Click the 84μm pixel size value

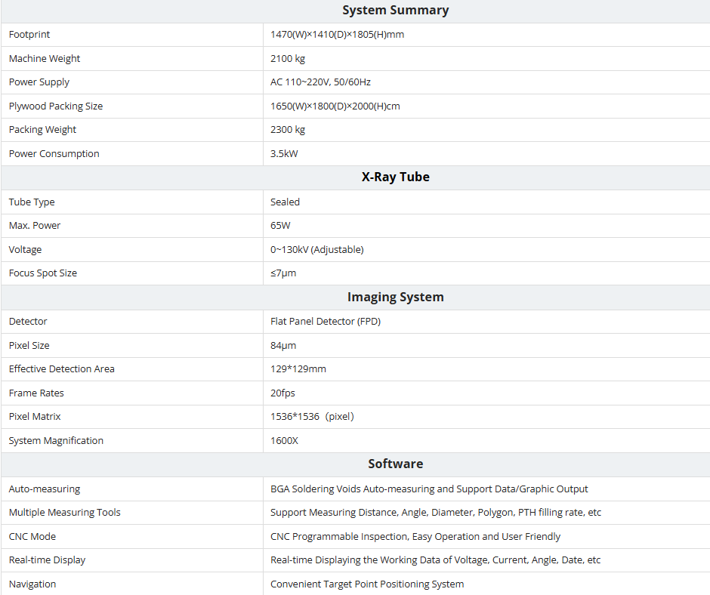pos(283,346)
